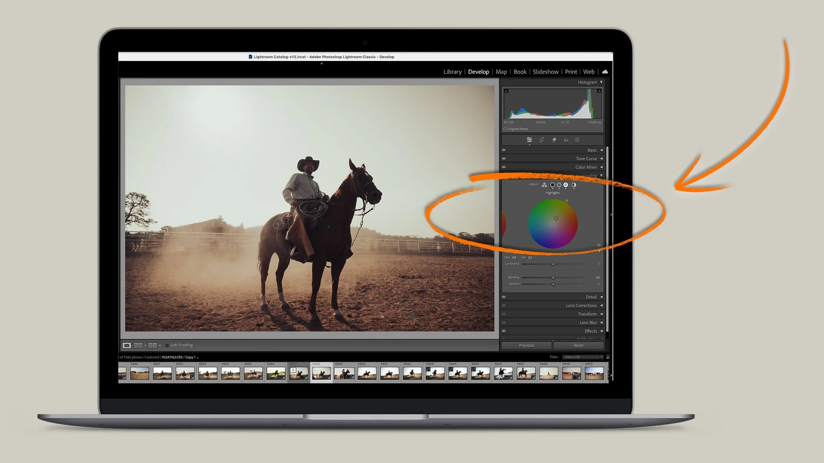The width and height of the screenshot is (824, 463).
Task: Toggle Basic panel visibility eye
Action: (504, 150)
